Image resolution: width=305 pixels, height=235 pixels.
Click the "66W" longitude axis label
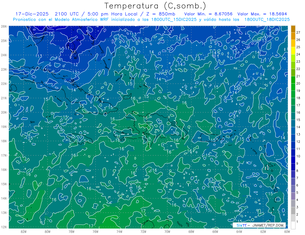click(x=215, y=231)
